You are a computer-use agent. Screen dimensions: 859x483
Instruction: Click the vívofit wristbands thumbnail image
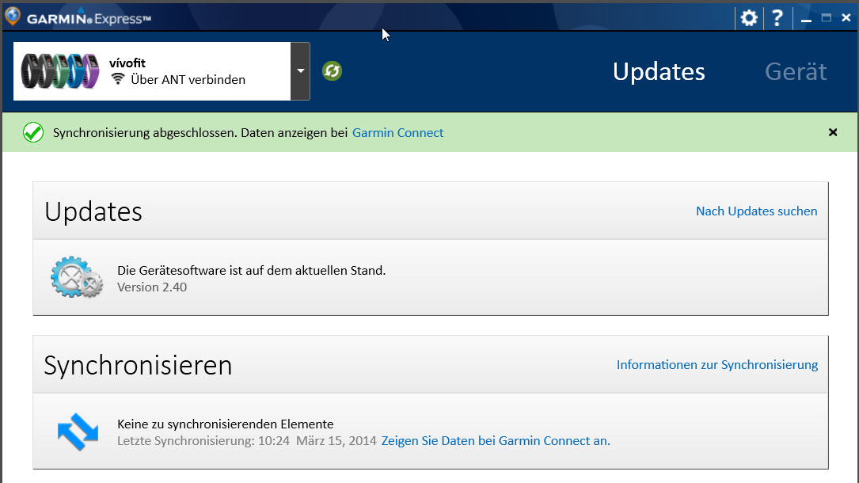tap(60, 71)
